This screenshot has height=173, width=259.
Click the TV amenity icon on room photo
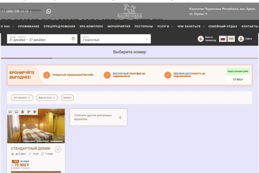(16, 112)
